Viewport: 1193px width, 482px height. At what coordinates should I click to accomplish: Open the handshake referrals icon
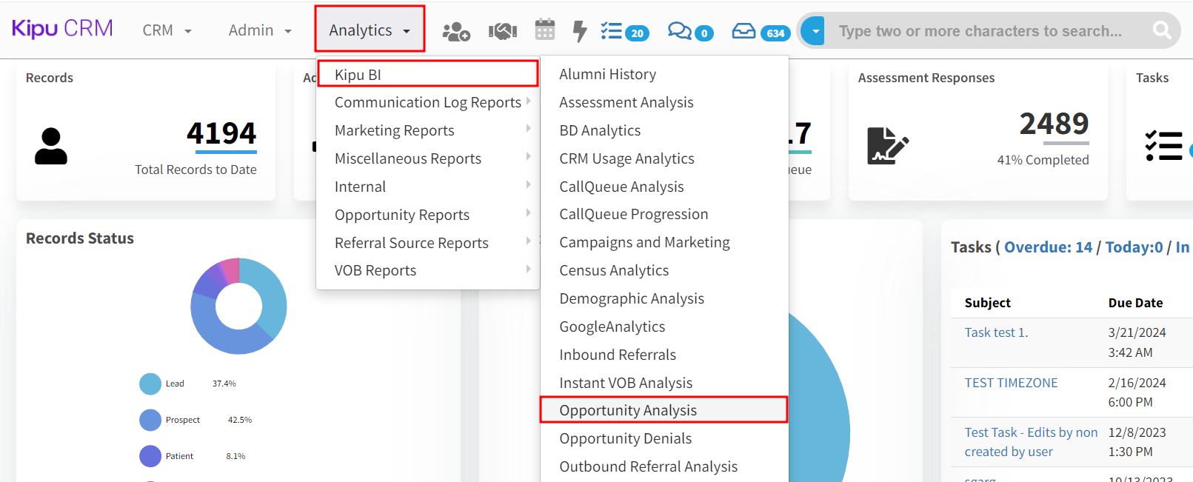(x=502, y=31)
